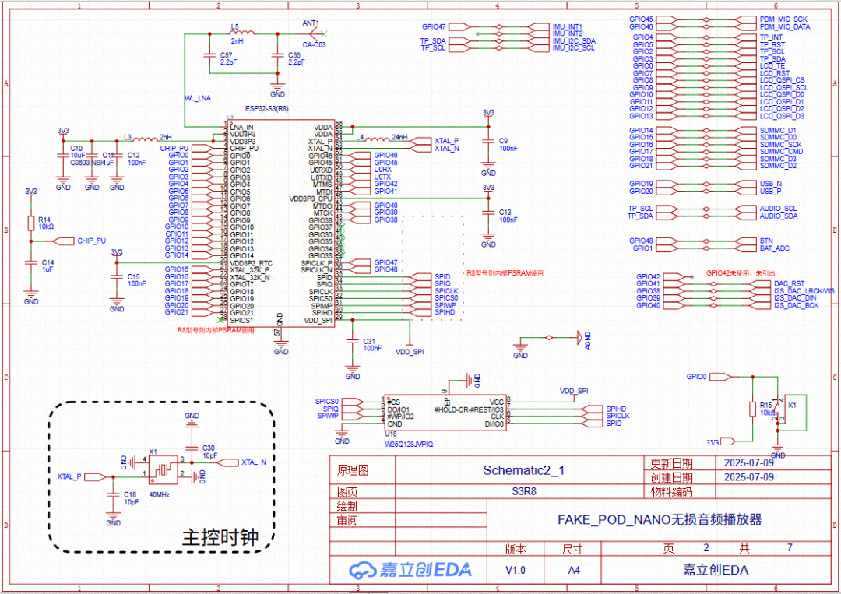Click the W25Q128JVPIQ flash chip U18
This screenshot has width=841, height=594.
445,412
